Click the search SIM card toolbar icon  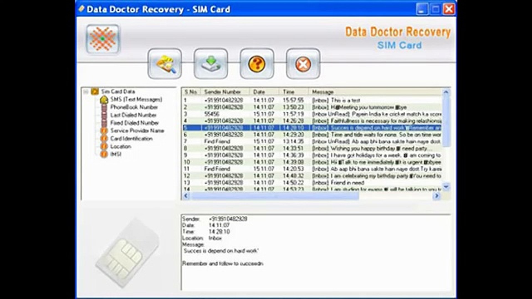pos(165,64)
